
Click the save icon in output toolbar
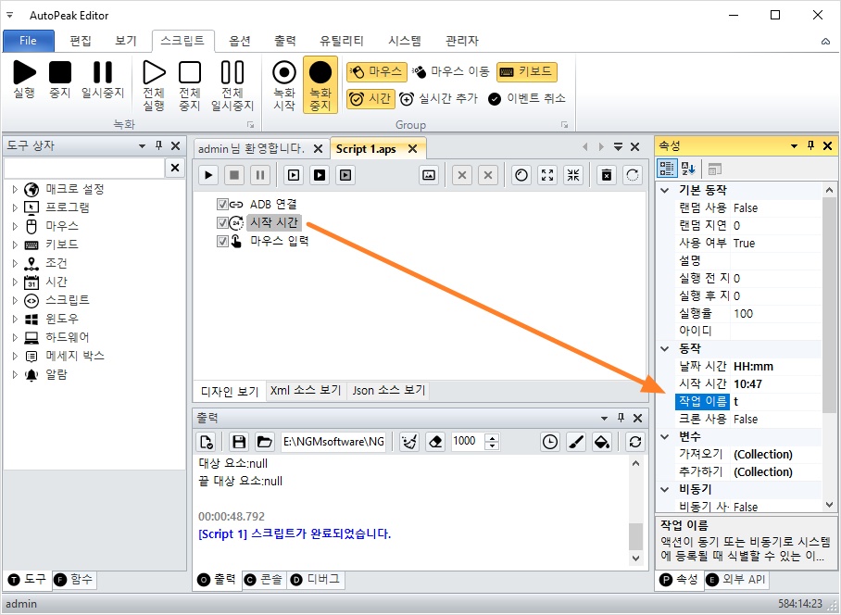coord(239,442)
